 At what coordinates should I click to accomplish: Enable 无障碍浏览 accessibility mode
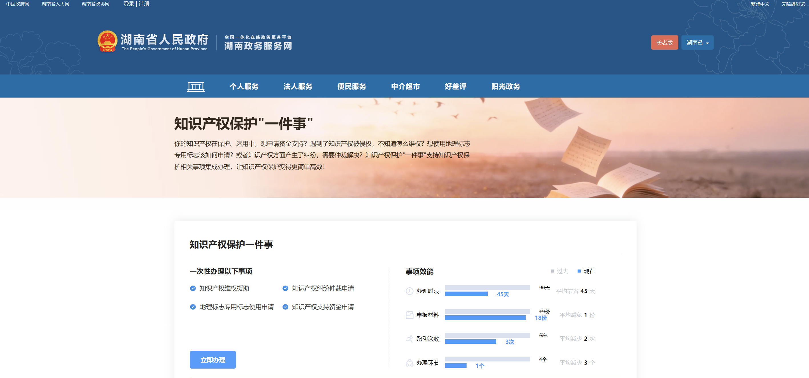(x=793, y=4)
